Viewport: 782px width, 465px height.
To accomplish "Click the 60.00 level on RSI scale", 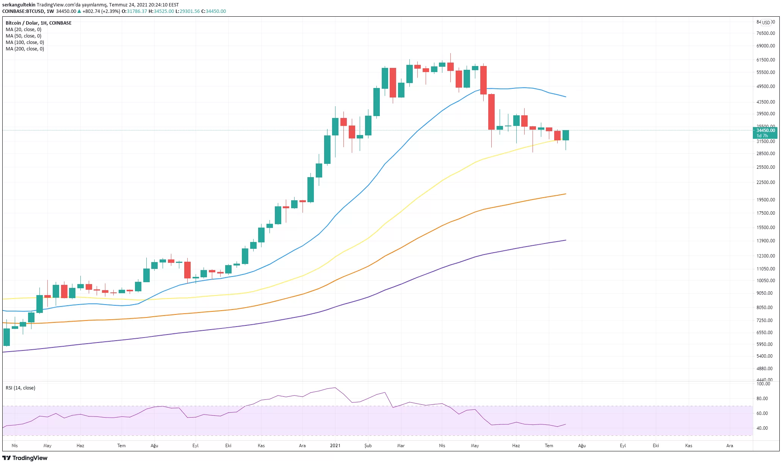I will (x=762, y=413).
